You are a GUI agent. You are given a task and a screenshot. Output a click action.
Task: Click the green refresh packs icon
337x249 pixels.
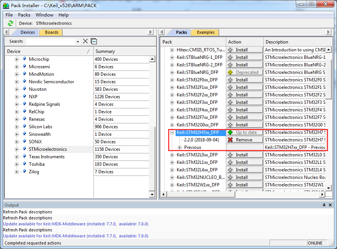tap(10, 23)
